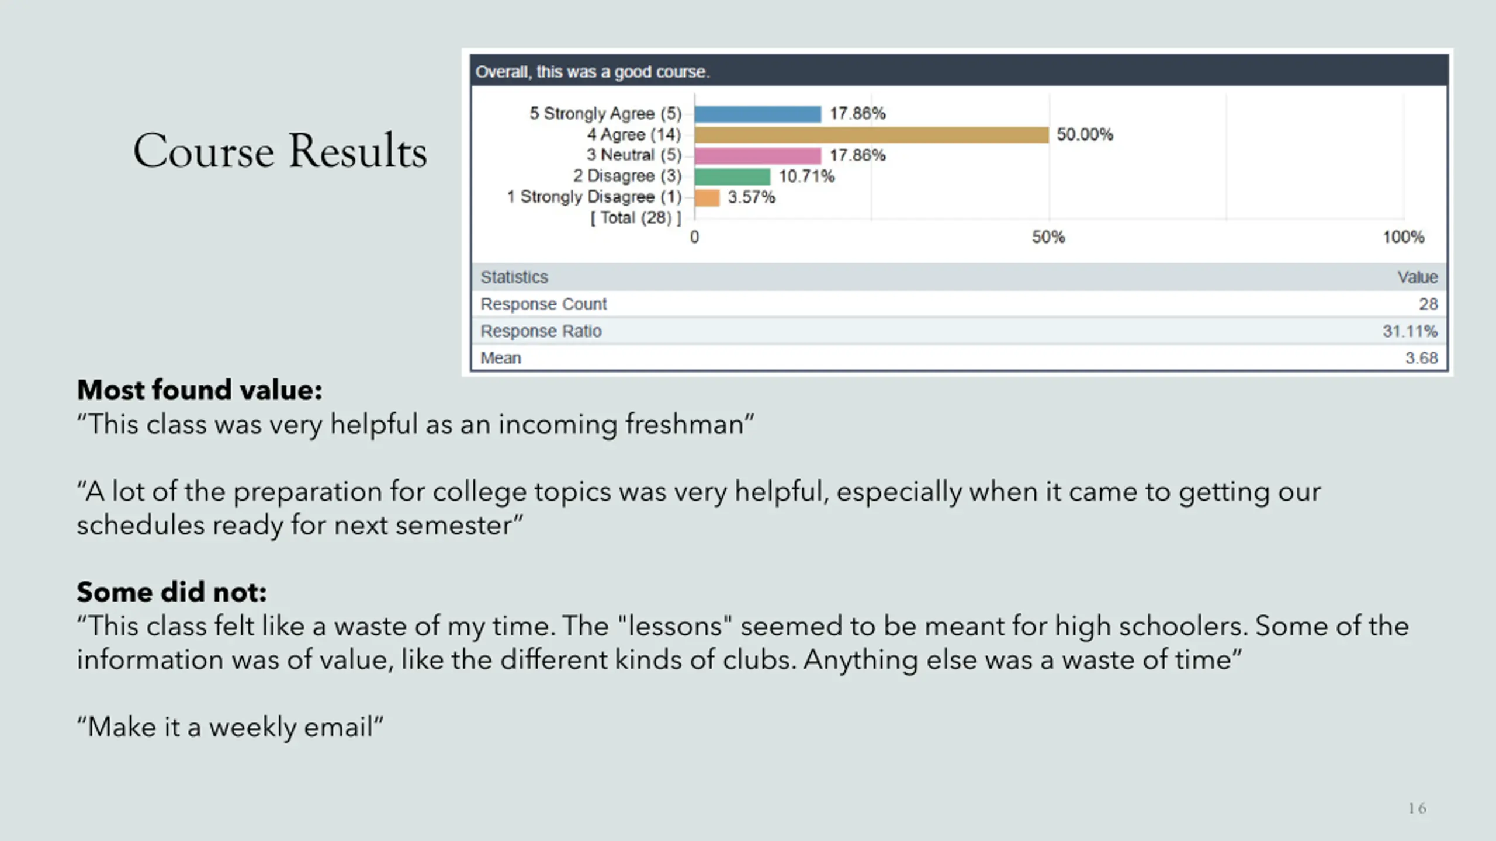Click the Statistics column header
This screenshot has width=1496, height=841.
pos(514,277)
